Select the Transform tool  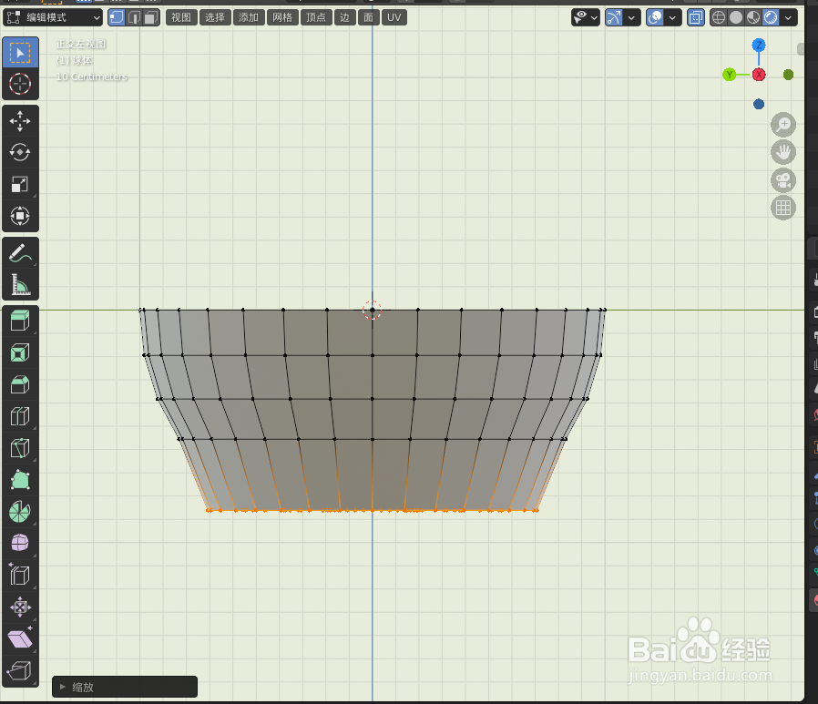[20, 215]
